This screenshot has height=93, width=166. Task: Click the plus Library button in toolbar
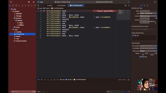click(128, 2)
